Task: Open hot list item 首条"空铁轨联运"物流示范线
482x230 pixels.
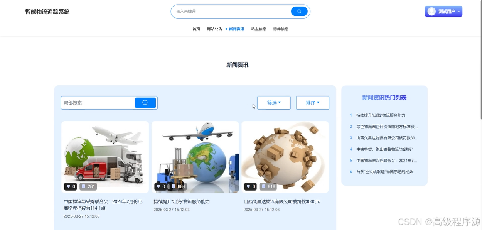Action: pyautogui.click(x=387, y=172)
